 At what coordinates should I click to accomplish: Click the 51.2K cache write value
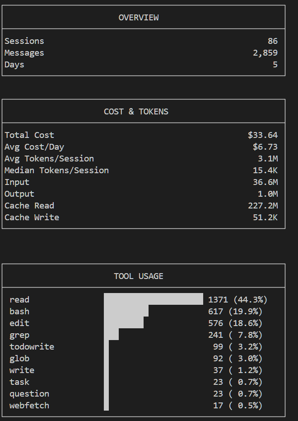(x=265, y=218)
